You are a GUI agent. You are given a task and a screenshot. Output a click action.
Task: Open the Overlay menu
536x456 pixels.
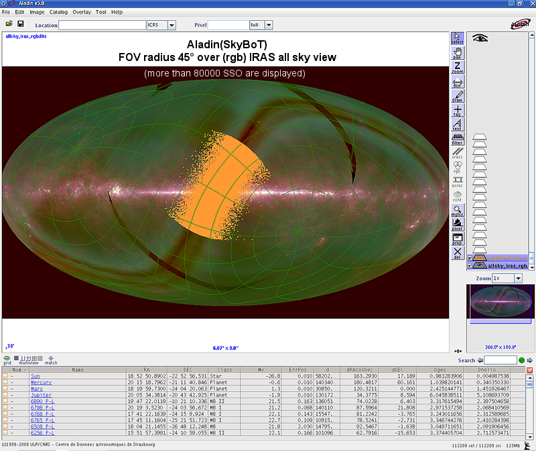click(82, 12)
